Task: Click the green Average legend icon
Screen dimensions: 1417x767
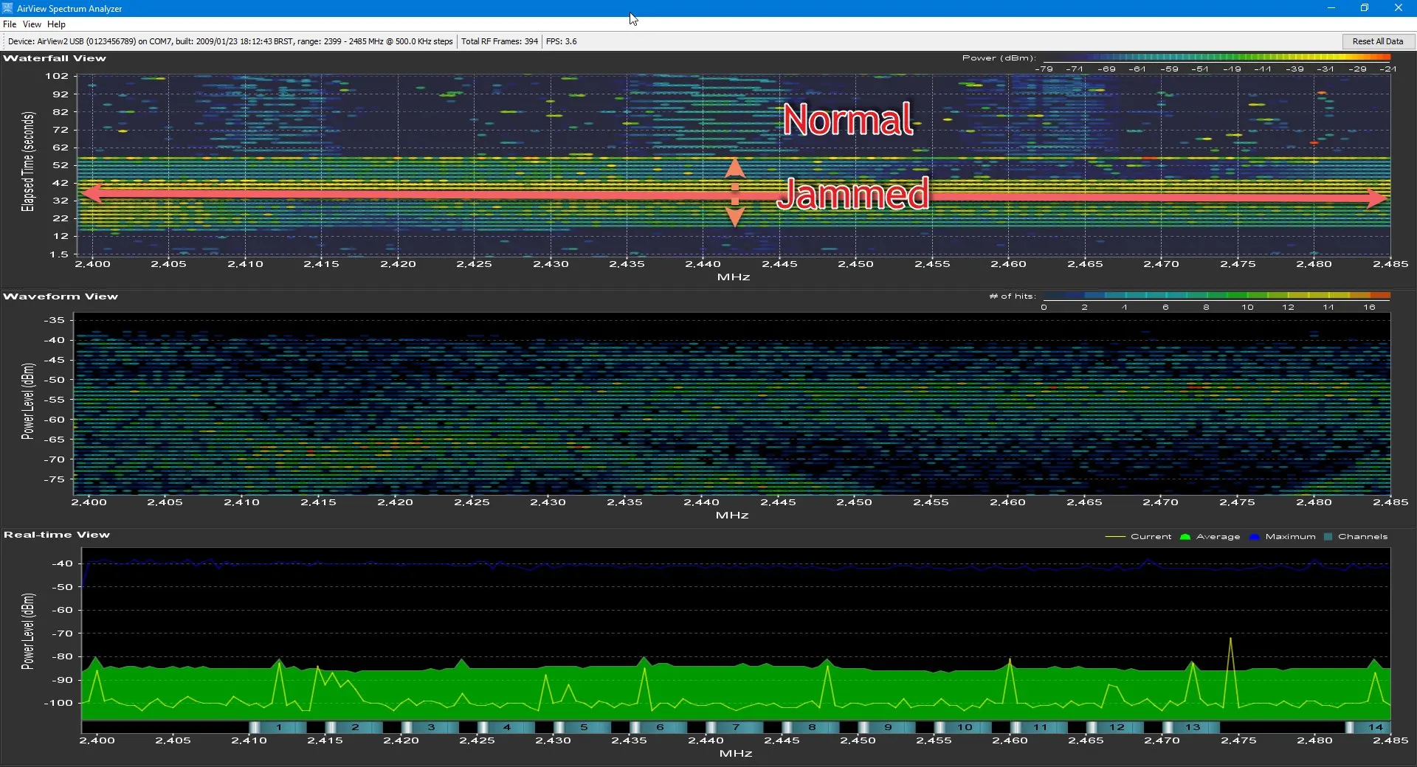Action: point(1185,537)
